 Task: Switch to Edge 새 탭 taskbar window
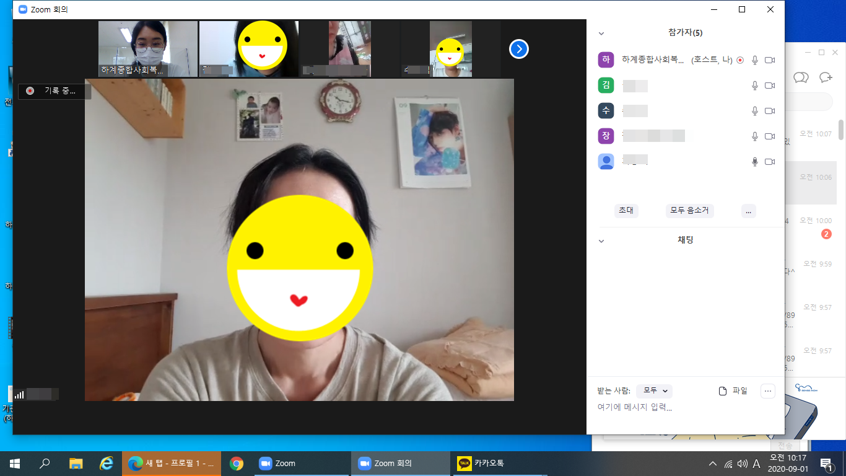point(172,463)
